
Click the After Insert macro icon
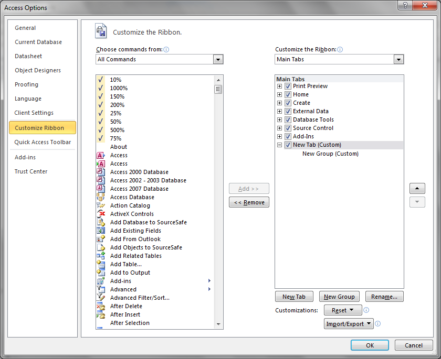tap(101, 314)
